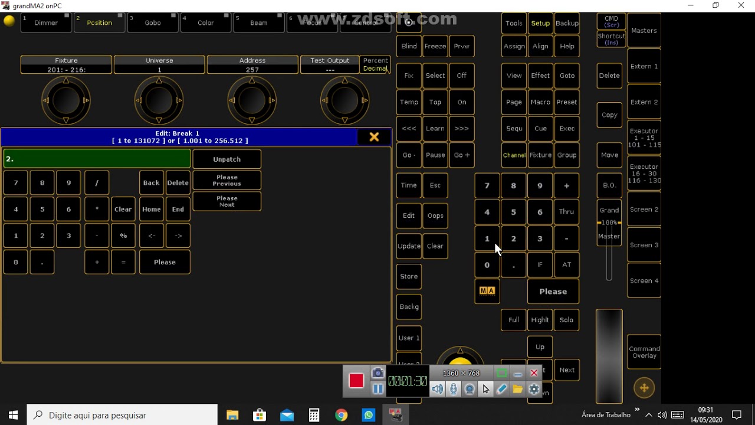
Task: Click the Back key in the dialog keypad
Action: tap(152, 183)
